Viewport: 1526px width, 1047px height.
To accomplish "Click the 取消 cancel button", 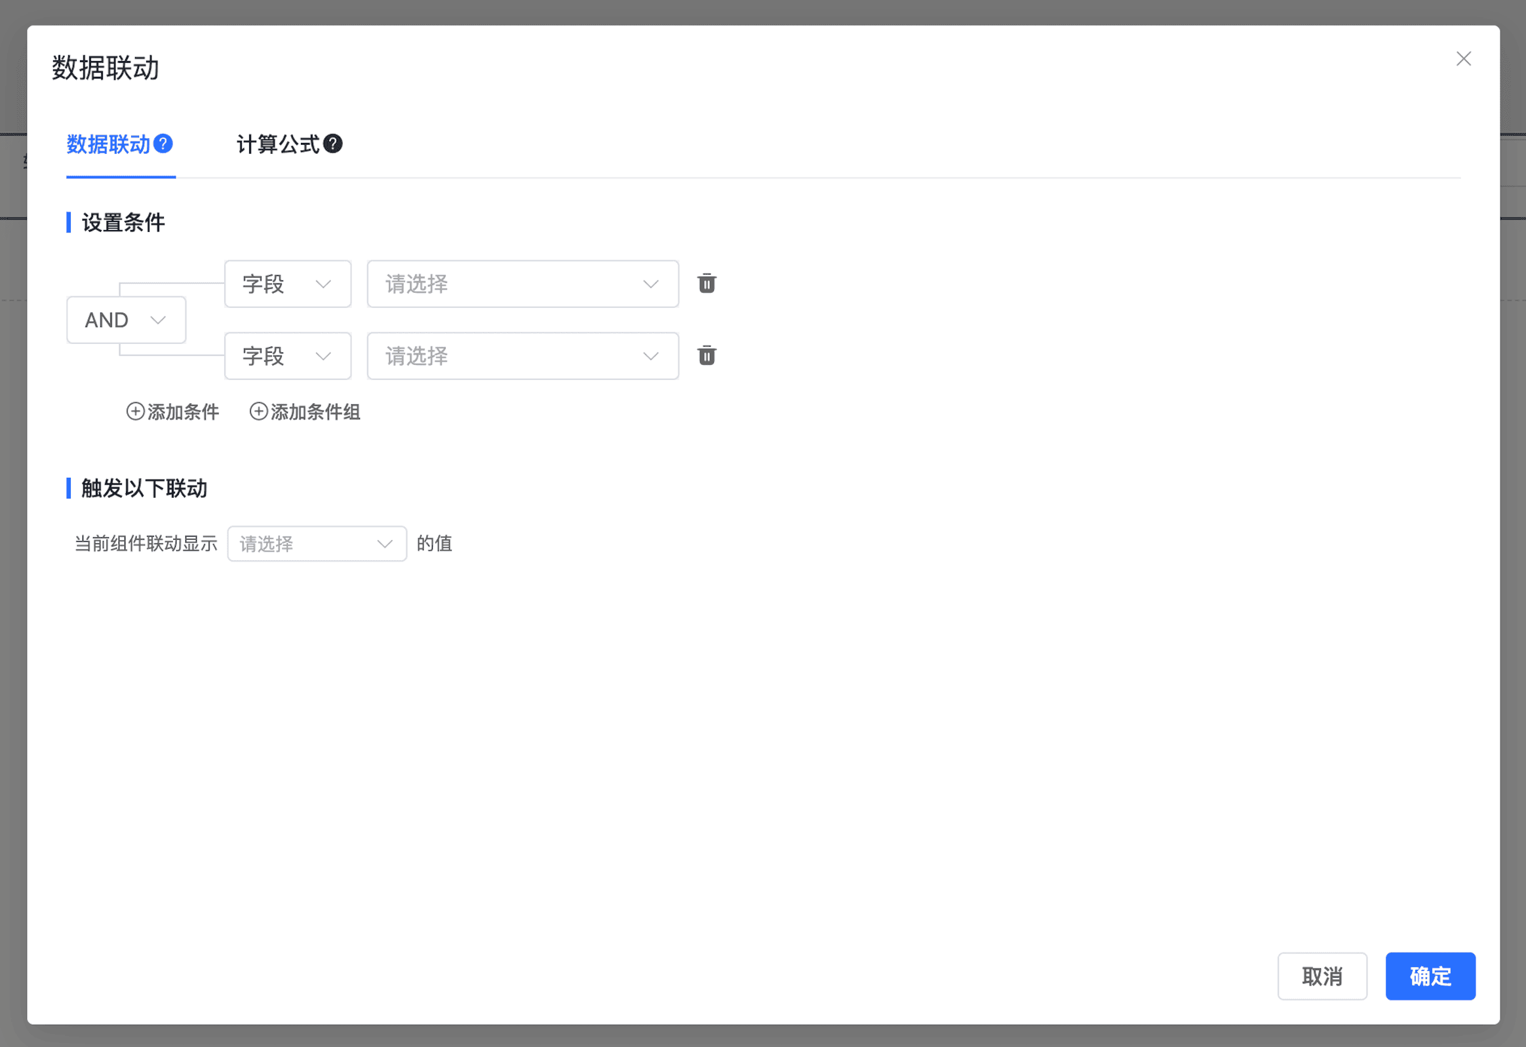I will (x=1321, y=976).
